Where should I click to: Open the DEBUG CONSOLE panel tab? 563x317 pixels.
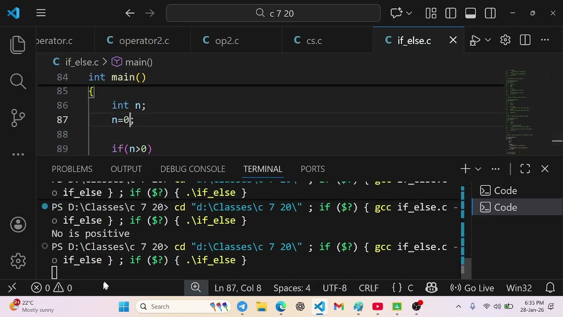[193, 169]
